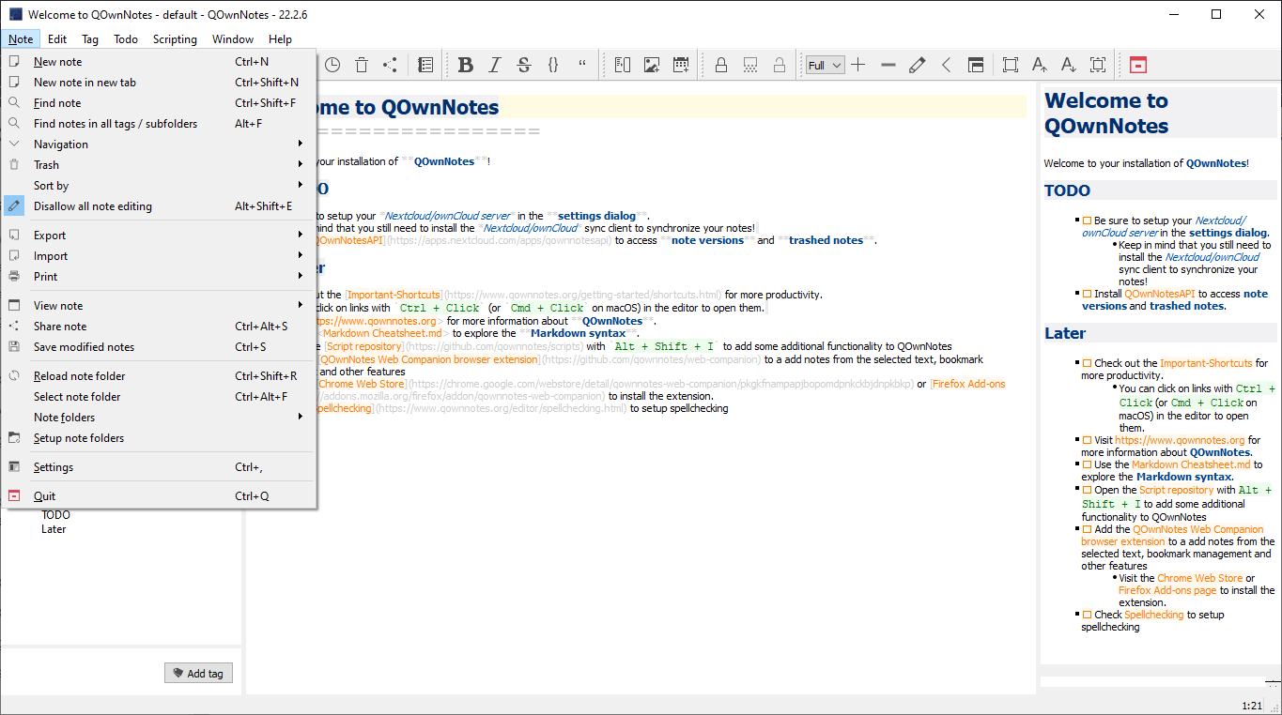Viewport: 1282px width, 715px height.
Task: Follow the Firefox Add-ons page preview link
Action: click(1167, 590)
